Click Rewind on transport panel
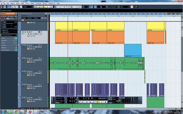This screenshot has height=114, width=183. pyautogui.click(x=82, y=102)
